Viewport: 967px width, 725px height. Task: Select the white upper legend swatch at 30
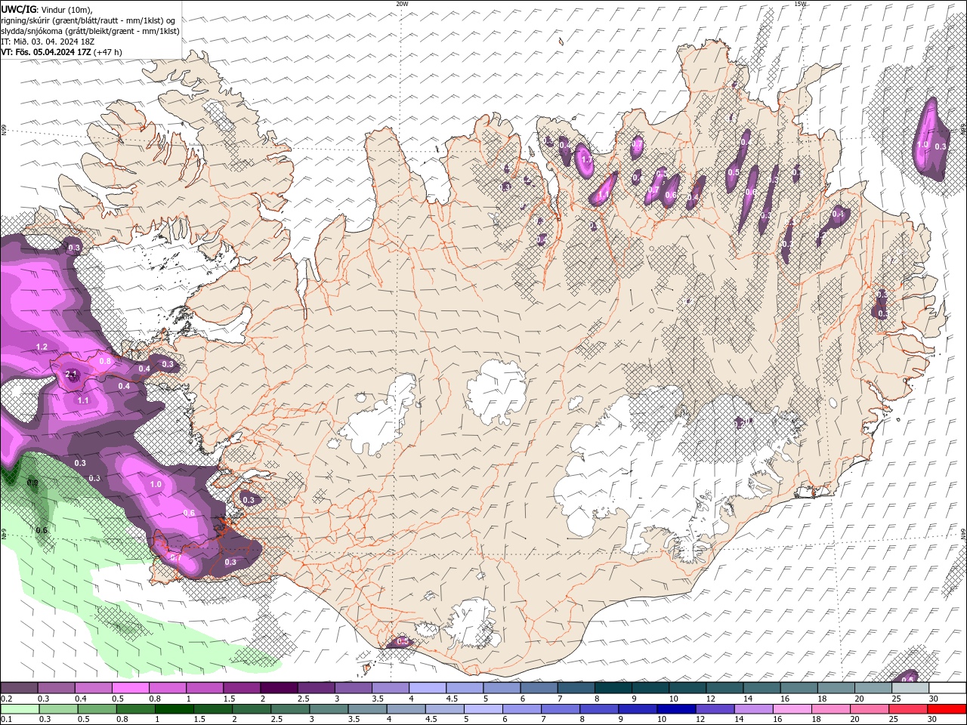click(947, 688)
